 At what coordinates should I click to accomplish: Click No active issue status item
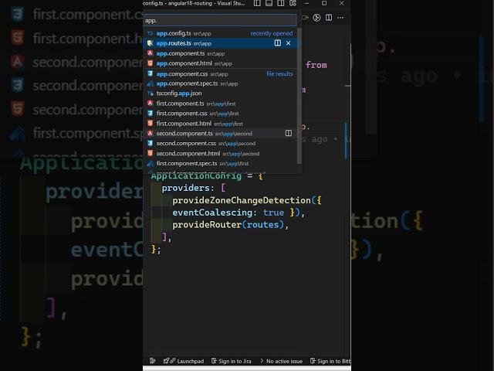(281, 361)
